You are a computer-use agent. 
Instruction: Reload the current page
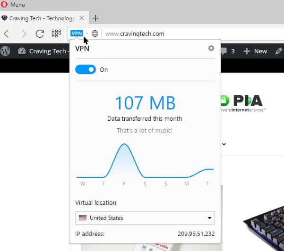coord(40,33)
